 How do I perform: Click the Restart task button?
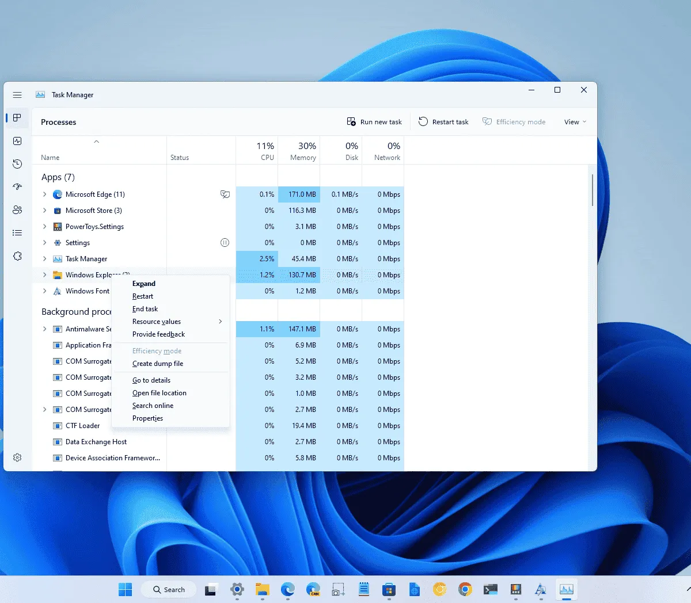[x=443, y=122]
